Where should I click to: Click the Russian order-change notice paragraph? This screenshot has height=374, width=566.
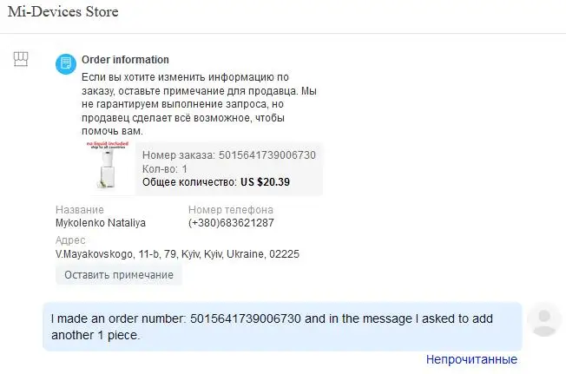click(187, 103)
